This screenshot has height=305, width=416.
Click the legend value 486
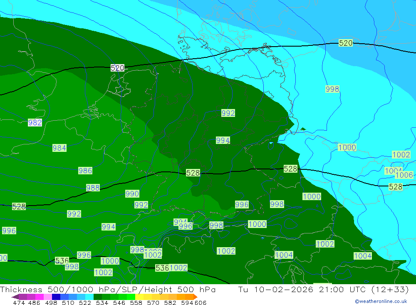click(x=34, y=303)
